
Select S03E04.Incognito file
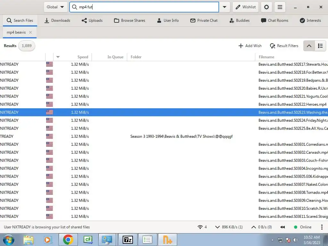tap(164, 168)
